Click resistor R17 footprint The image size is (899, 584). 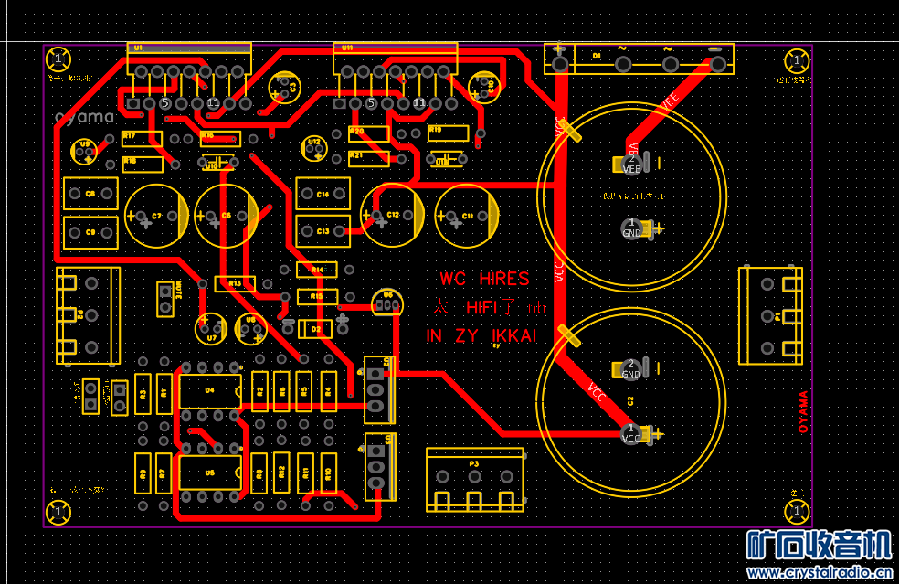(143, 139)
